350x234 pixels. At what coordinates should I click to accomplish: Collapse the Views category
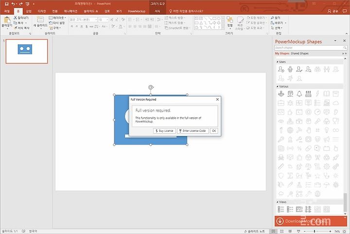278,202
